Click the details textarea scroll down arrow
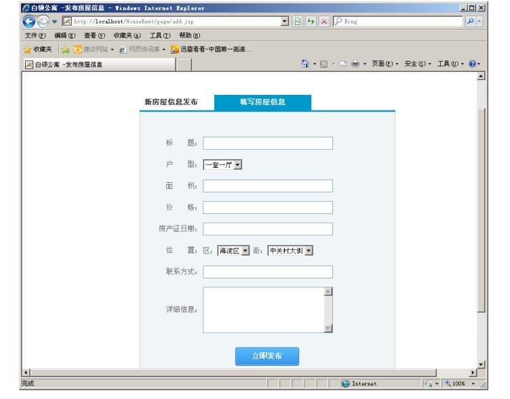 tap(328, 328)
